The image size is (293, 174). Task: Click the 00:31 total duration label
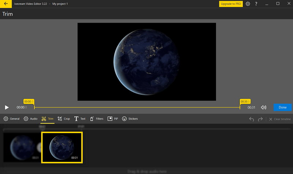(x=251, y=107)
